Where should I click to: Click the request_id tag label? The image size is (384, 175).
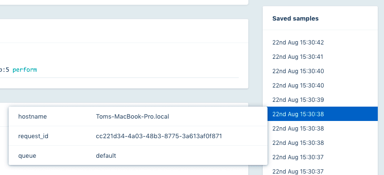pyautogui.click(x=33, y=136)
